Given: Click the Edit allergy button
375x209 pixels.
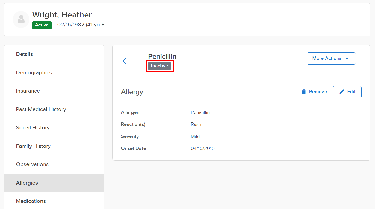Looking at the screenshot, I should coord(347,92).
